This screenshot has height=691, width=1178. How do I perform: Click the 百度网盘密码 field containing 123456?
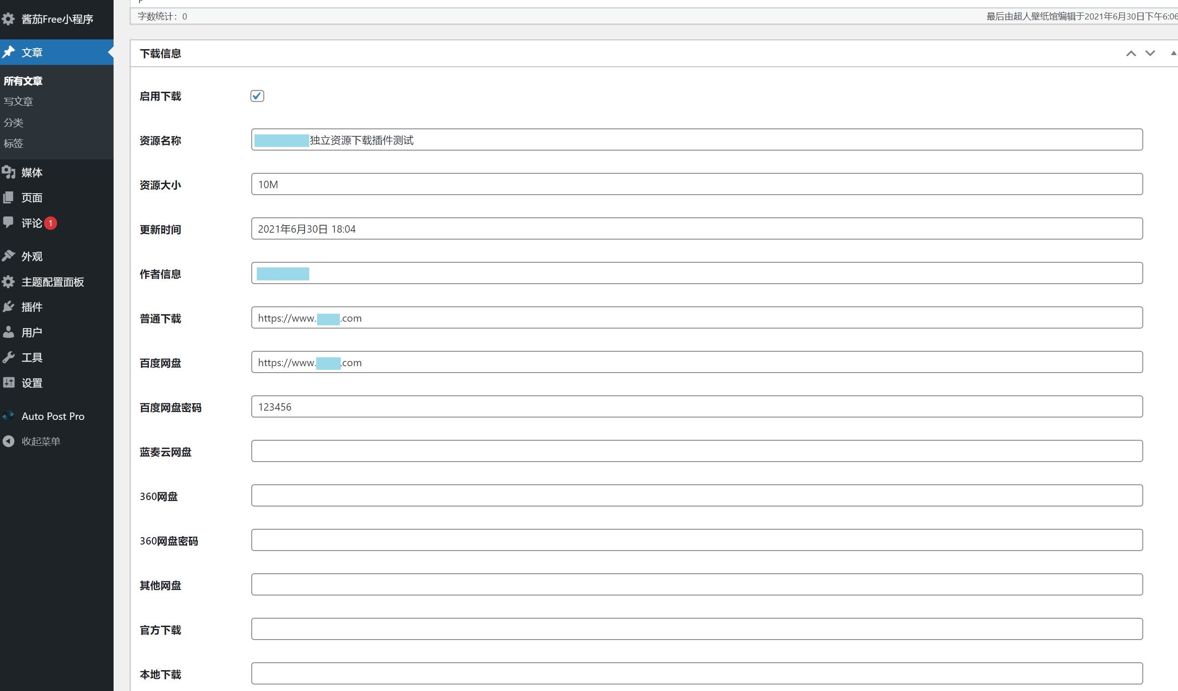[x=696, y=406]
